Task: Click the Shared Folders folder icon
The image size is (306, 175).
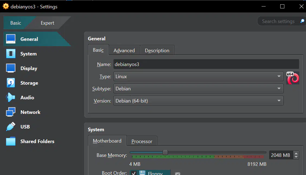Action: pyautogui.click(x=11, y=141)
